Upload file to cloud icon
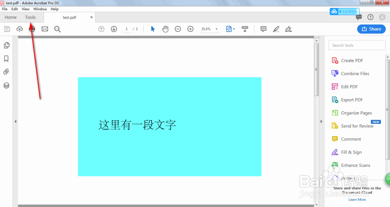This screenshot has width=390, height=207. pos(19,29)
